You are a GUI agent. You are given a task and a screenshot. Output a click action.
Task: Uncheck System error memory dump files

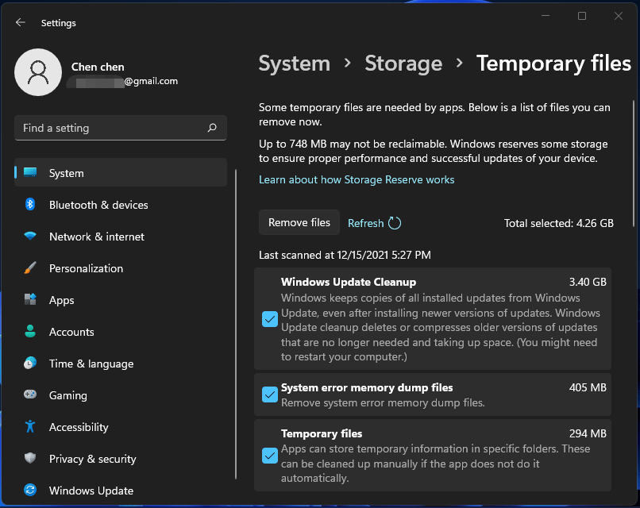[270, 394]
